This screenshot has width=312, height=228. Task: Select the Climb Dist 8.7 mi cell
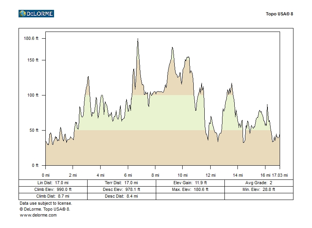point(53,196)
